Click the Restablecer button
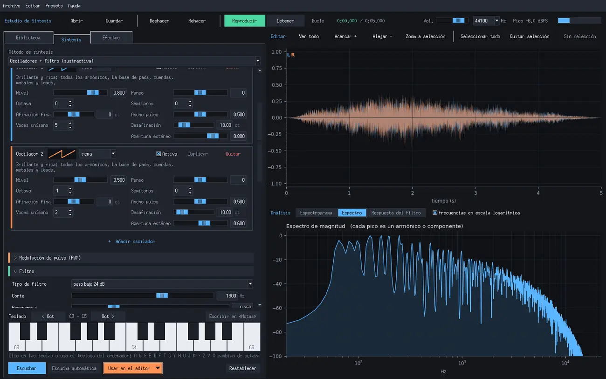The image size is (606, 379). point(243,368)
